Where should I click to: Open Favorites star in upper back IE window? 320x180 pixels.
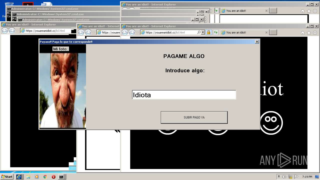pyautogui.click(x=309, y=11)
